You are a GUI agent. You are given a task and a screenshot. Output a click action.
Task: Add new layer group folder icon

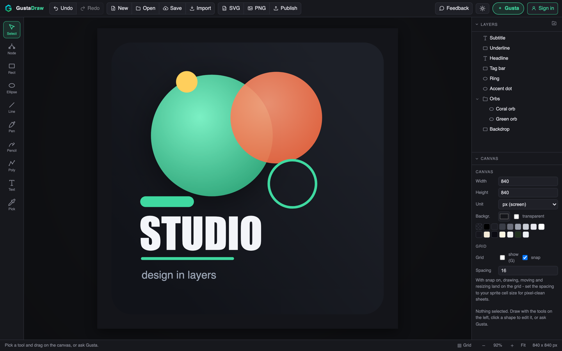(554, 23)
